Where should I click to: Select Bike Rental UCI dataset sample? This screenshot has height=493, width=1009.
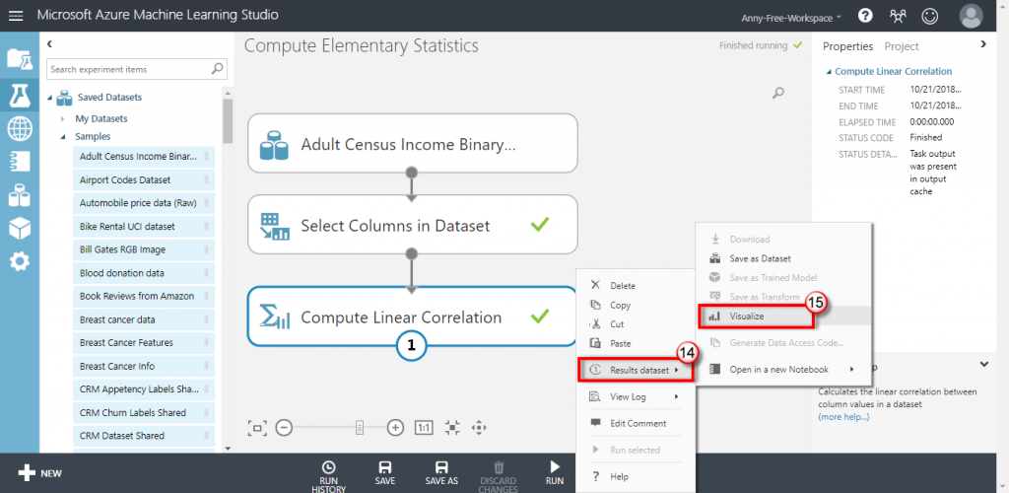click(x=144, y=227)
